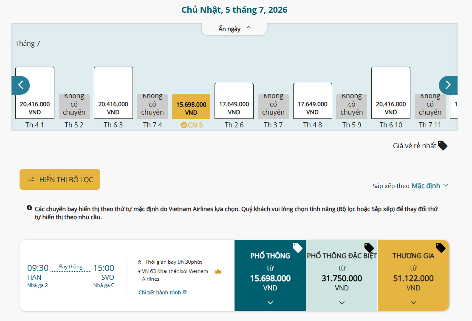Click the tag icon on PHỔ THÔNG ĐẶC BIỆT

click(369, 248)
